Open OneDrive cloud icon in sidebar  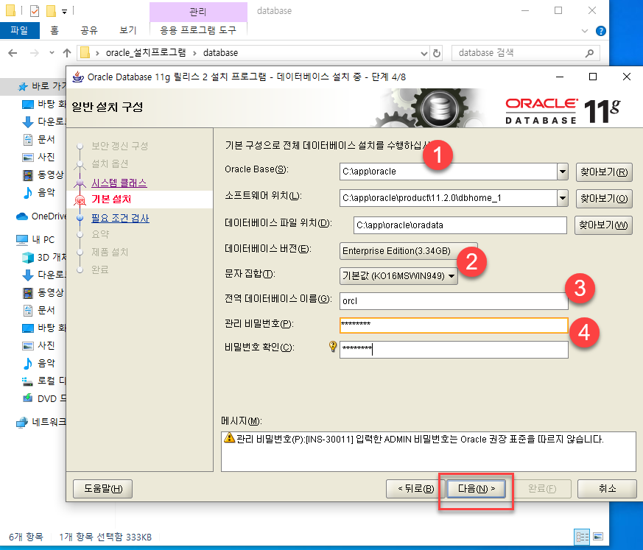pos(22,216)
